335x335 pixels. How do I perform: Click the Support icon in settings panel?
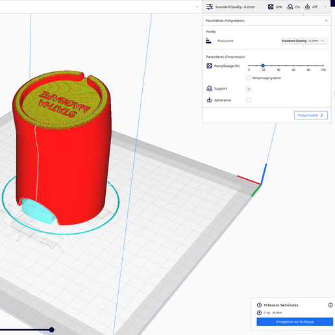click(x=209, y=88)
